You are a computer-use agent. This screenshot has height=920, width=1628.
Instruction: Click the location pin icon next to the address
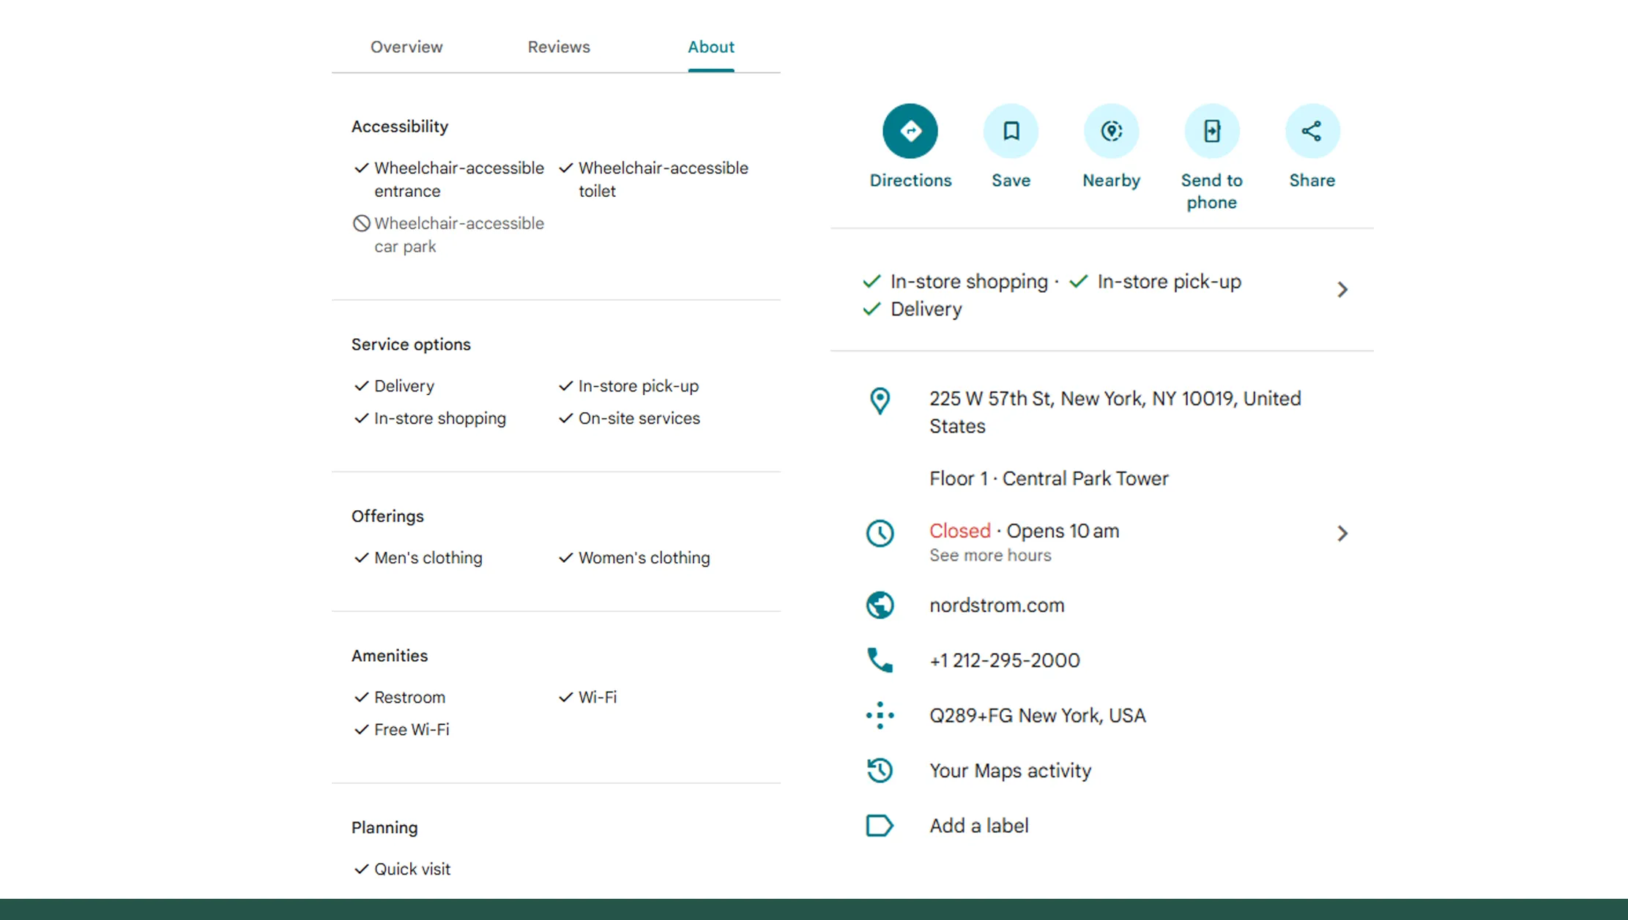(880, 400)
